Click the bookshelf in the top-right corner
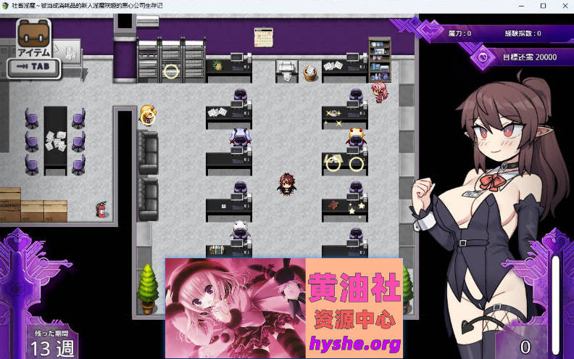 (379, 59)
